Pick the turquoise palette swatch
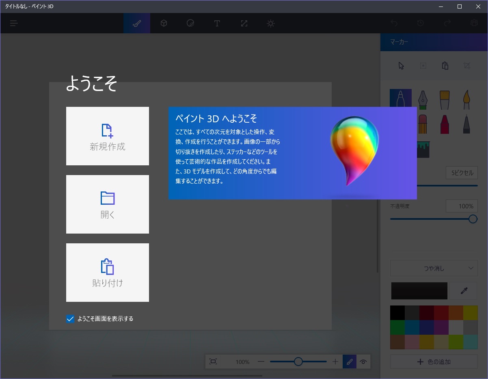The height and width of the screenshot is (379, 488). click(x=470, y=342)
